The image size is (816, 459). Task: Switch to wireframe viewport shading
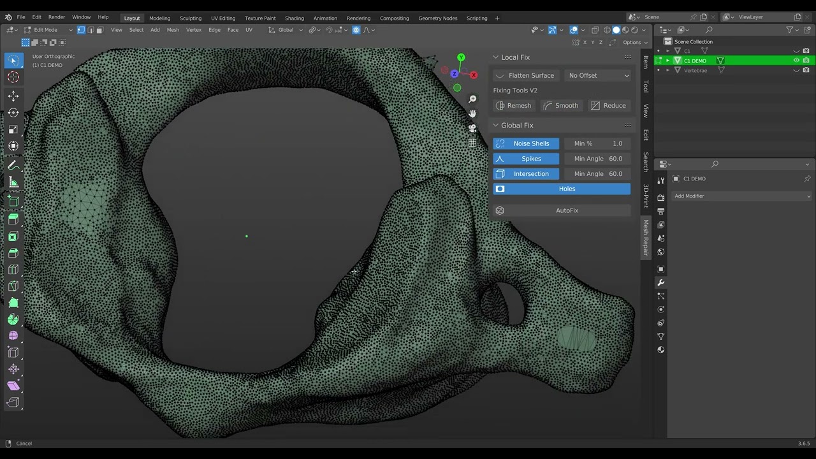(x=608, y=30)
